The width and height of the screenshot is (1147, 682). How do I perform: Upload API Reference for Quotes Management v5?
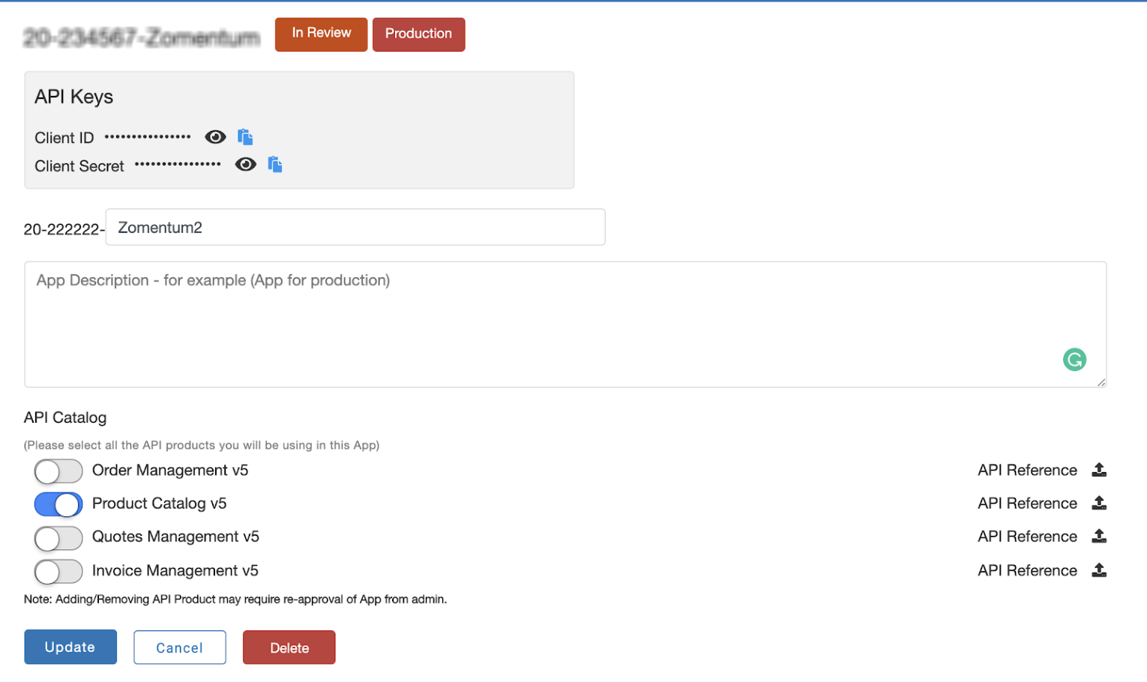click(1099, 536)
